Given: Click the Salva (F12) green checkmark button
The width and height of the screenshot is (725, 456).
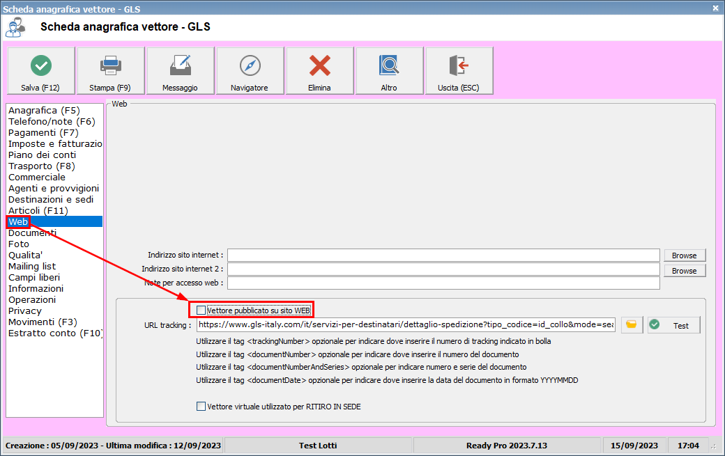Looking at the screenshot, I should click(x=40, y=70).
